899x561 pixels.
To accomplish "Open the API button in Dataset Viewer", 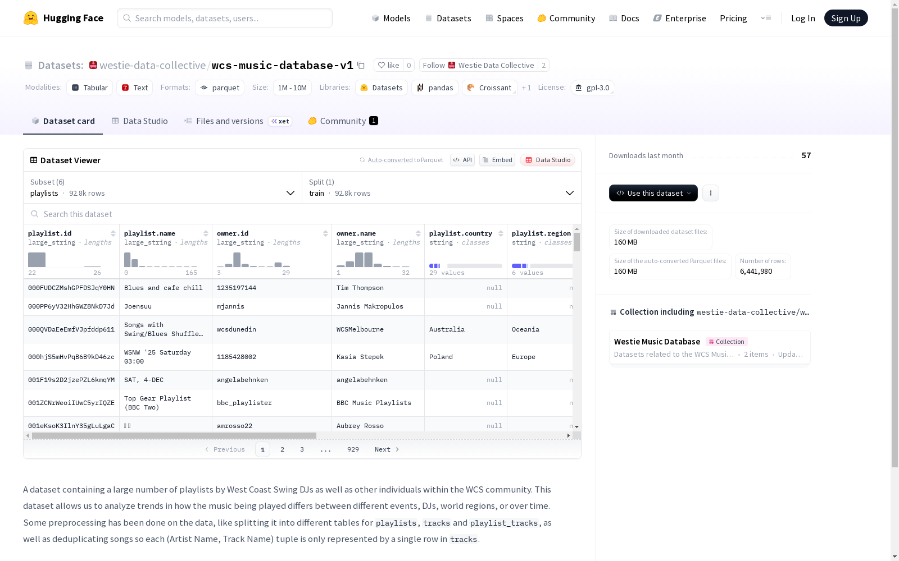I will pyautogui.click(x=462, y=160).
